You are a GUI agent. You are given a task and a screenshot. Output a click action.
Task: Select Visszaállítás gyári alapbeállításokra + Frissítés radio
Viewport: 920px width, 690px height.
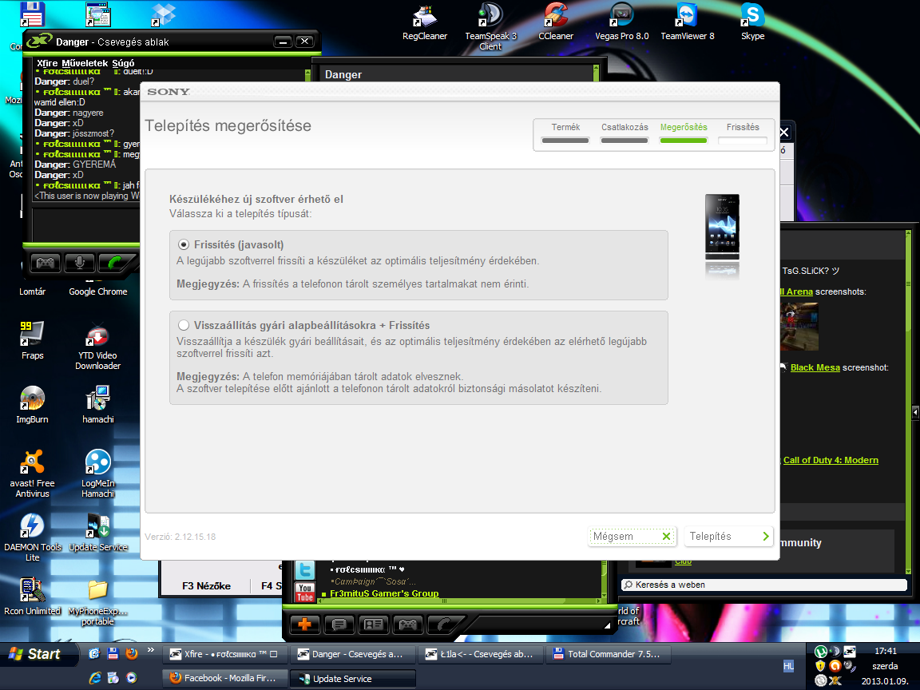tap(184, 325)
